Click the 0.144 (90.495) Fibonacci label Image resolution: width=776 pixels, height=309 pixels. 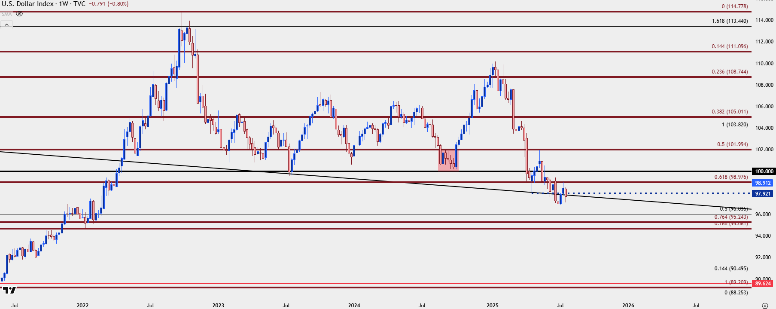(731, 269)
